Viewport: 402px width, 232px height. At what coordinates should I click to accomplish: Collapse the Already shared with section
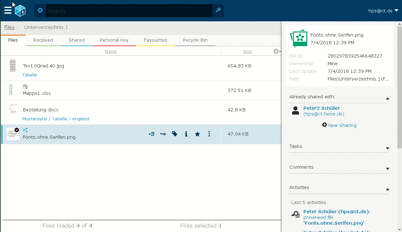pos(387,99)
